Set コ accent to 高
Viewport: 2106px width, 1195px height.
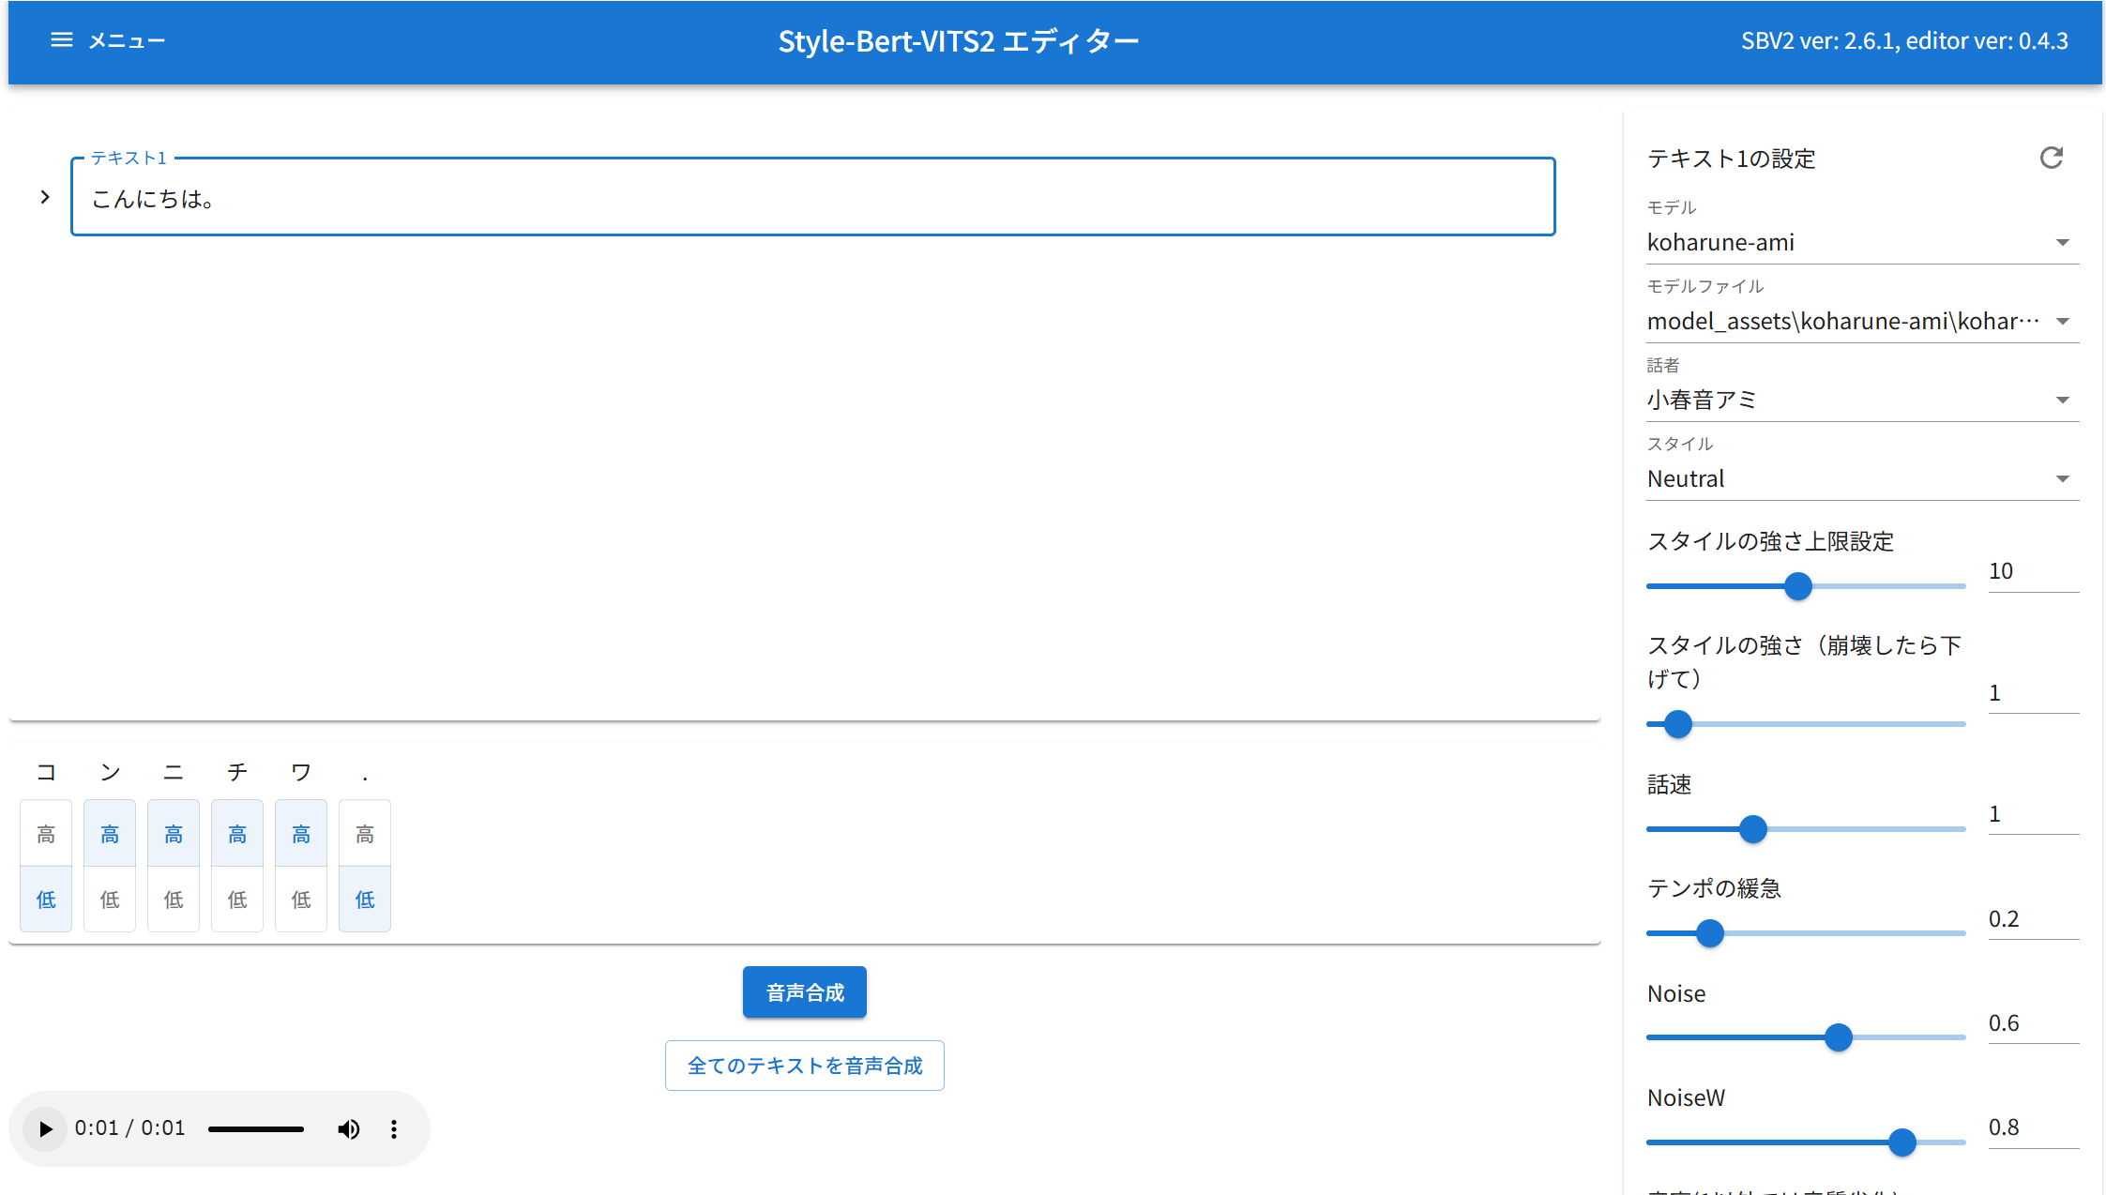(x=46, y=834)
